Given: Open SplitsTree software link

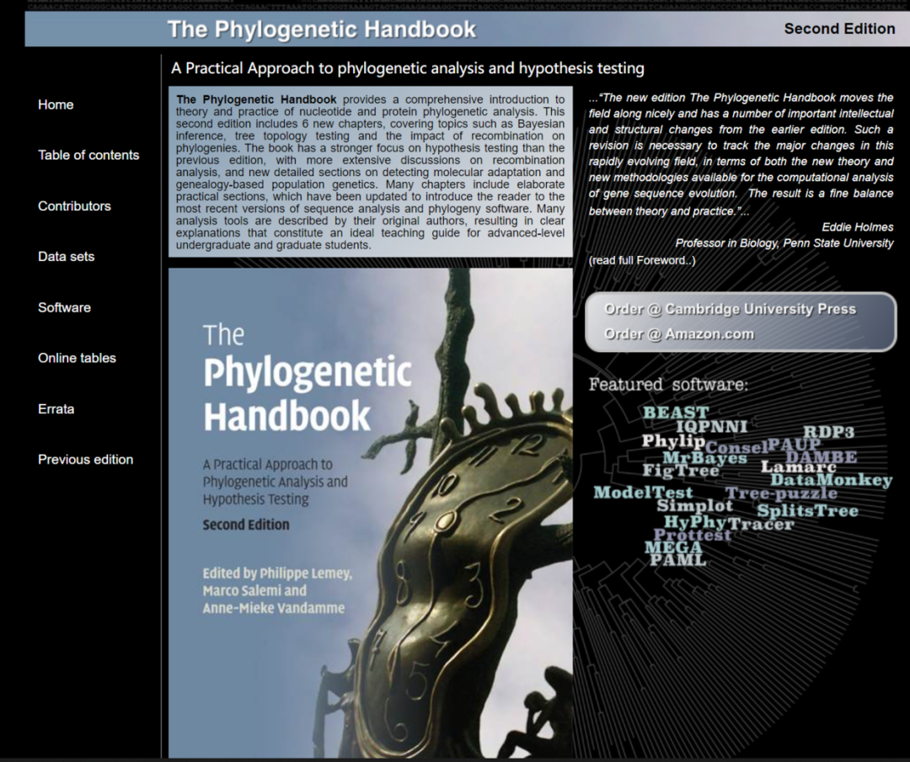Looking at the screenshot, I should click(x=807, y=511).
